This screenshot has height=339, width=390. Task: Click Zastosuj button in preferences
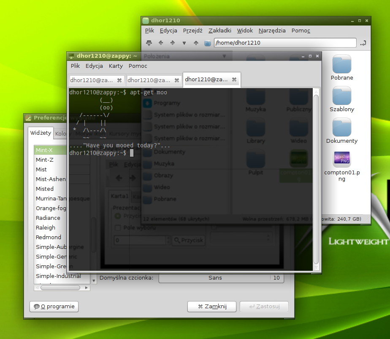point(264,307)
